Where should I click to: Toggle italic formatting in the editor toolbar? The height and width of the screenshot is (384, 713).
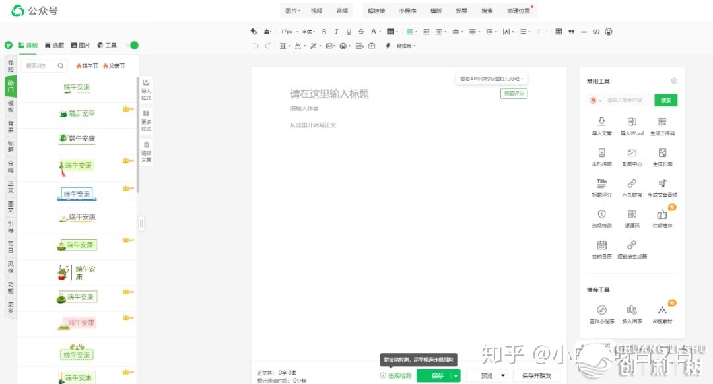tap(336, 32)
